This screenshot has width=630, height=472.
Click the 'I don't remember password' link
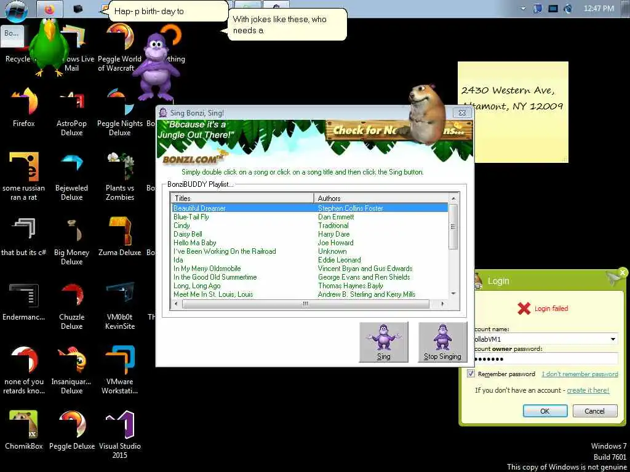pyautogui.click(x=580, y=374)
